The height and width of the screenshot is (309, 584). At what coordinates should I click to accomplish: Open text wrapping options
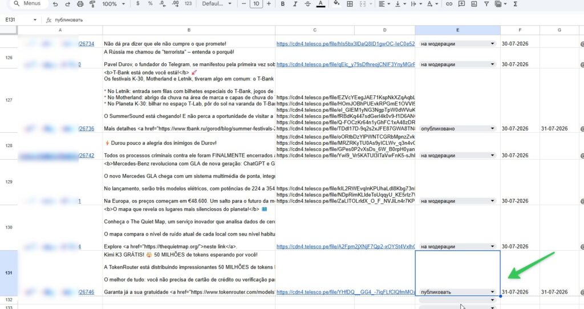pos(416,4)
